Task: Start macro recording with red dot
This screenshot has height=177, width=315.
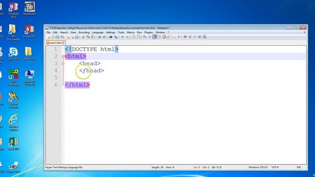Action: pos(185,37)
